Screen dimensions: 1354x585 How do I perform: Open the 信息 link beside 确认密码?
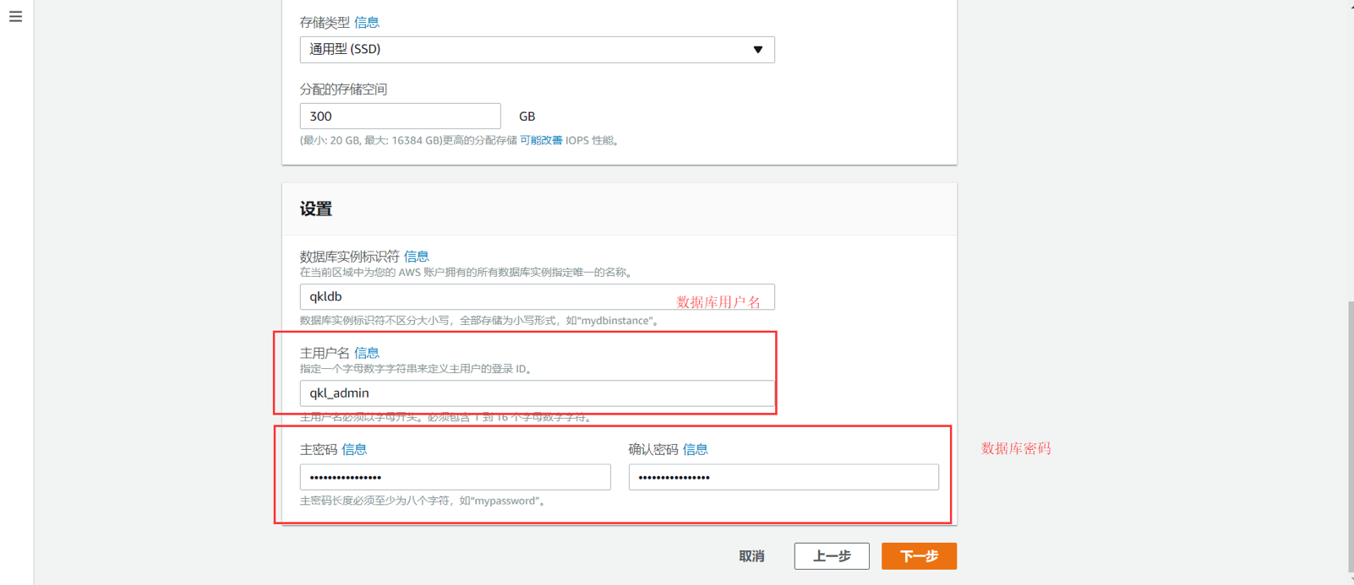click(x=695, y=450)
